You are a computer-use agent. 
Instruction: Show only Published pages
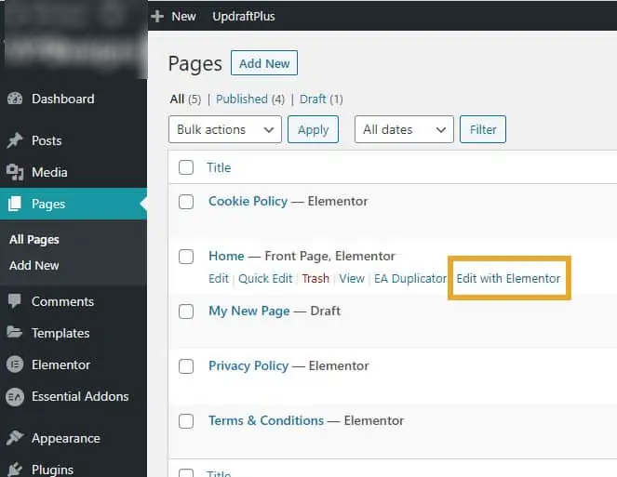242,99
